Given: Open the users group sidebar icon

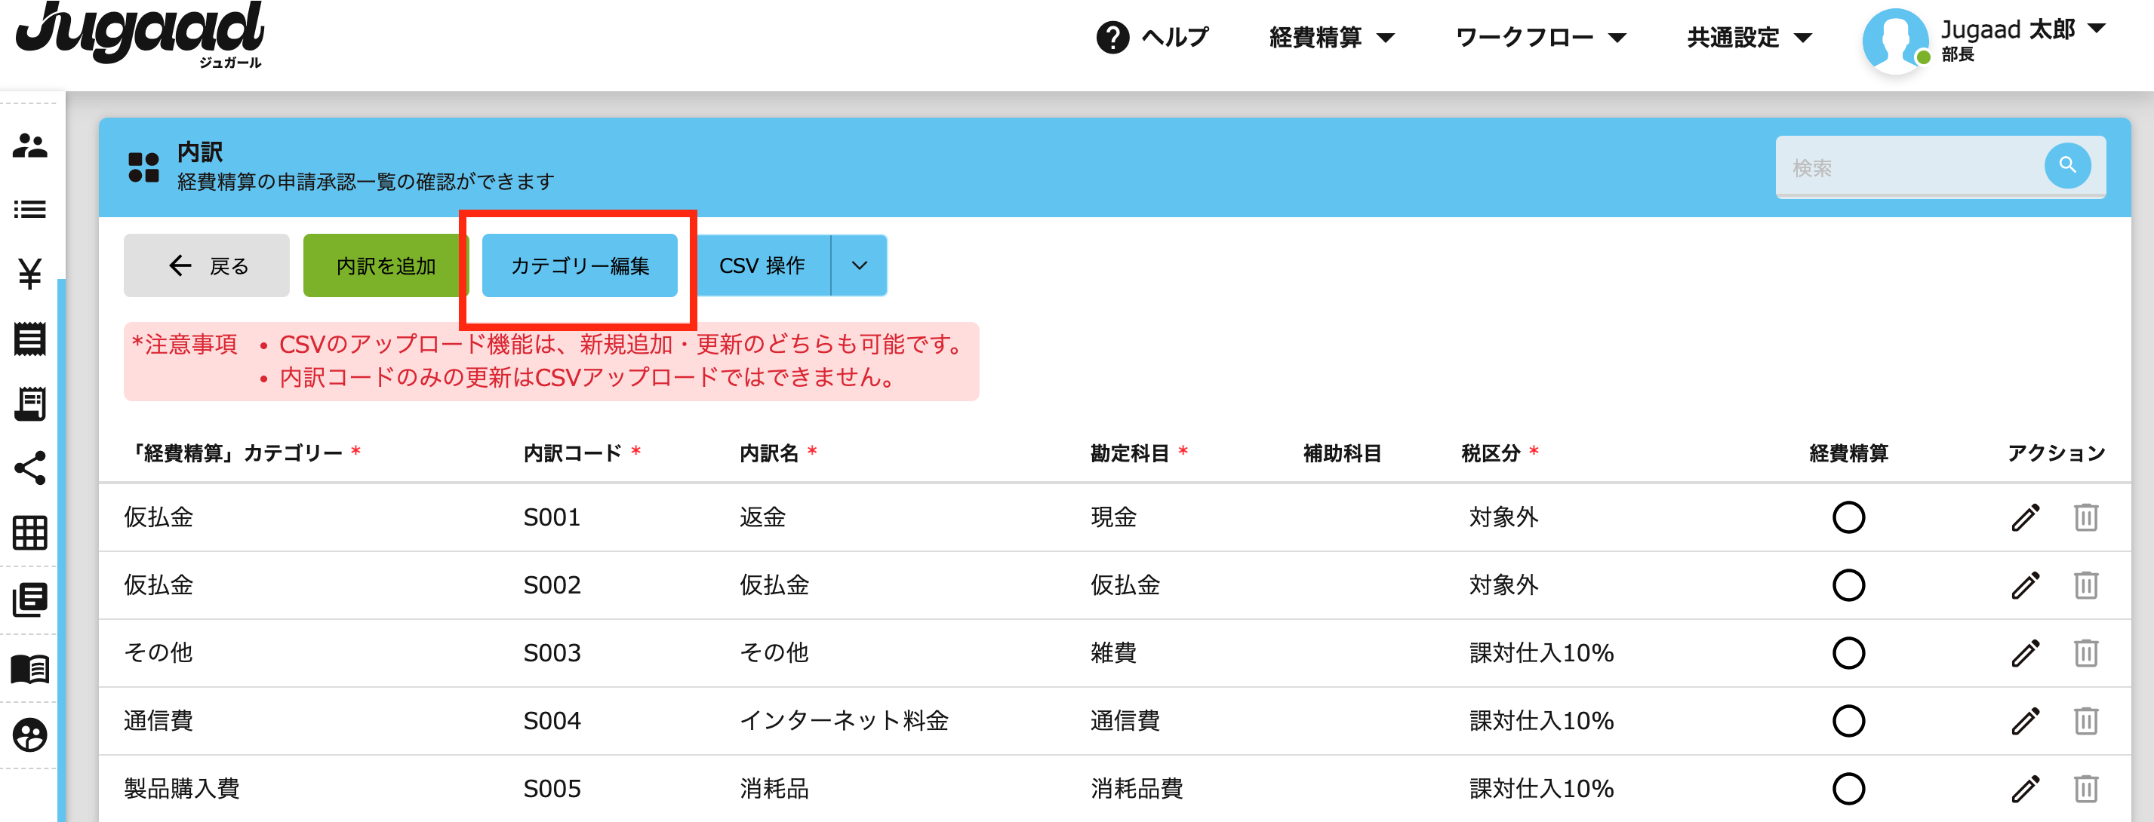Looking at the screenshot, I should pyautogui.click(x=30, y=146).
